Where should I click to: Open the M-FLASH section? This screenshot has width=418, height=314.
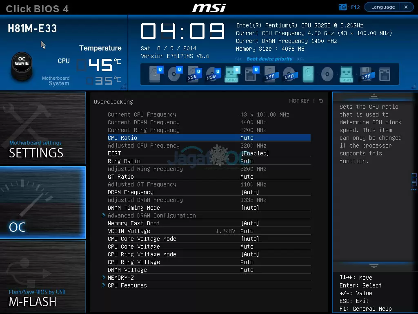[x=42, y=277]
